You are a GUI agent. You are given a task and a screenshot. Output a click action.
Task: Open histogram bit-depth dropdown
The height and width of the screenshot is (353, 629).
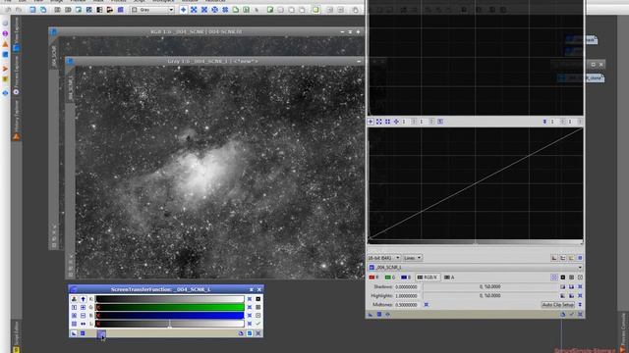[x=383, y=258]
